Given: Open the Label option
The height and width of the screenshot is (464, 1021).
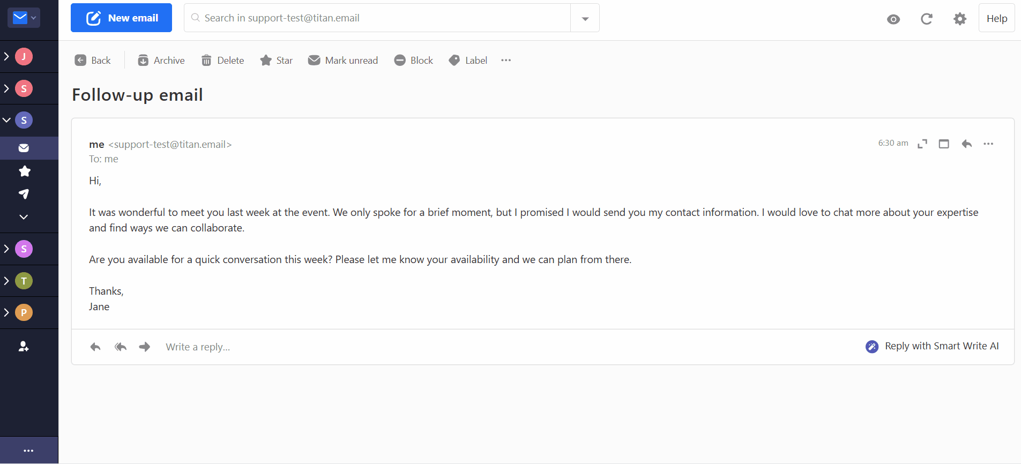Looking at the screenshot, I should click(468, 61).
